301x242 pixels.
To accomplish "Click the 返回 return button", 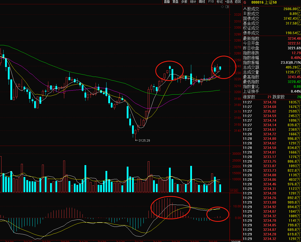I will 238,2.
